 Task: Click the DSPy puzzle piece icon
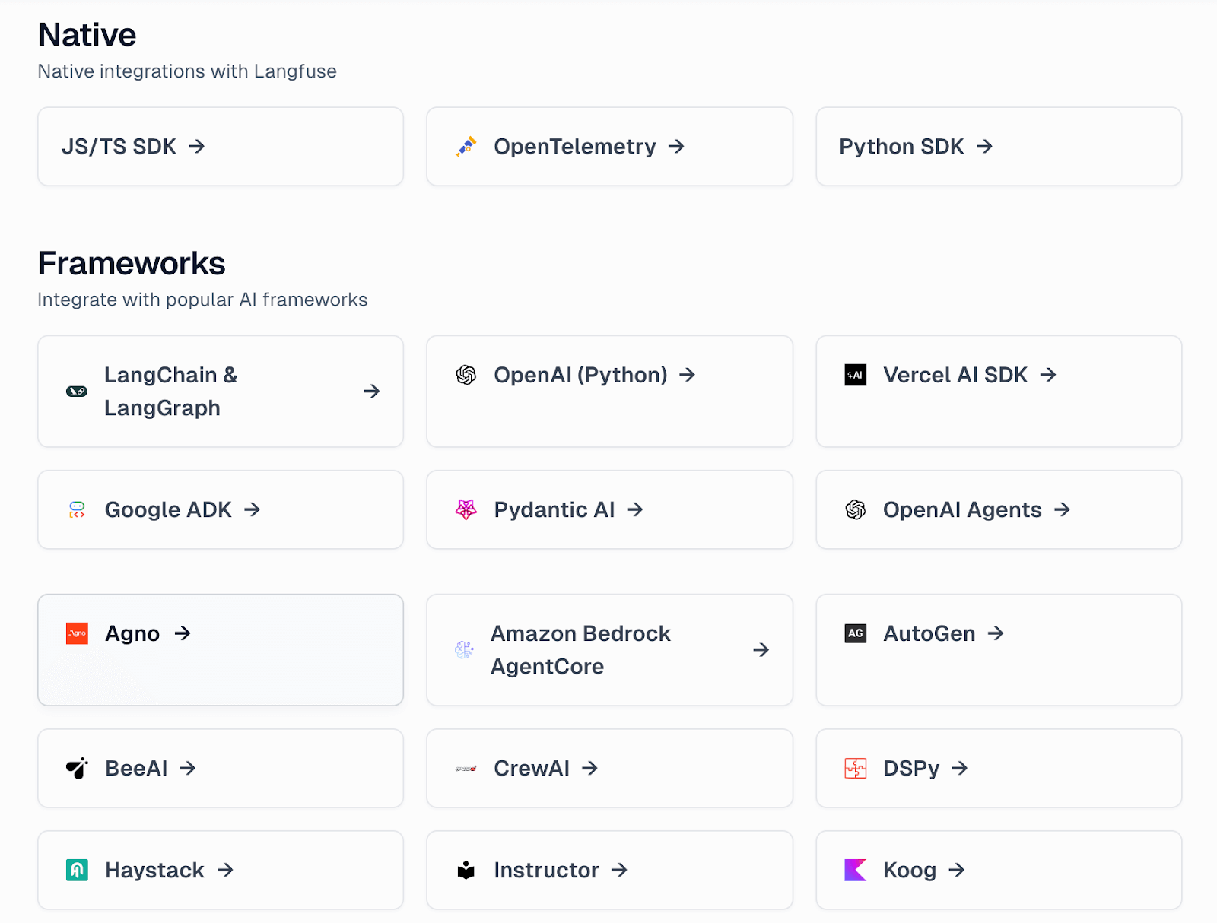[x=855, y=769]
